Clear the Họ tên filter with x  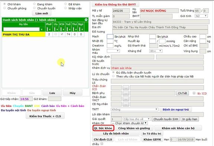point(42,29)
